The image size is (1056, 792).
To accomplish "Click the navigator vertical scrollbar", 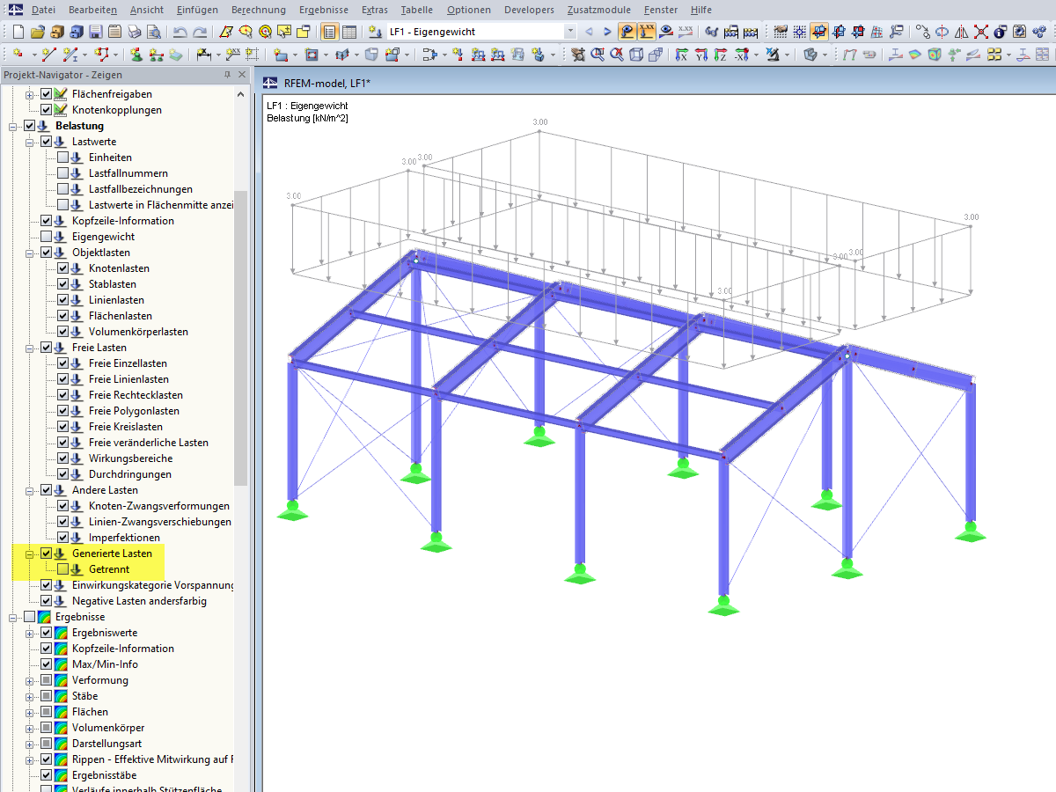I will coord(241,339).
